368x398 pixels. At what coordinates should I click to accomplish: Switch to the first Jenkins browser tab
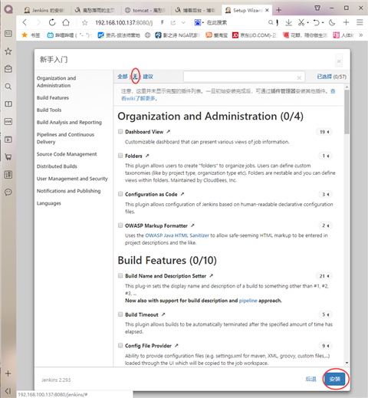click(x=44, y=10)
